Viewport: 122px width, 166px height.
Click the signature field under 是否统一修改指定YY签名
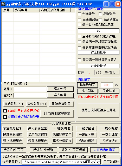(x=99, y=66)
